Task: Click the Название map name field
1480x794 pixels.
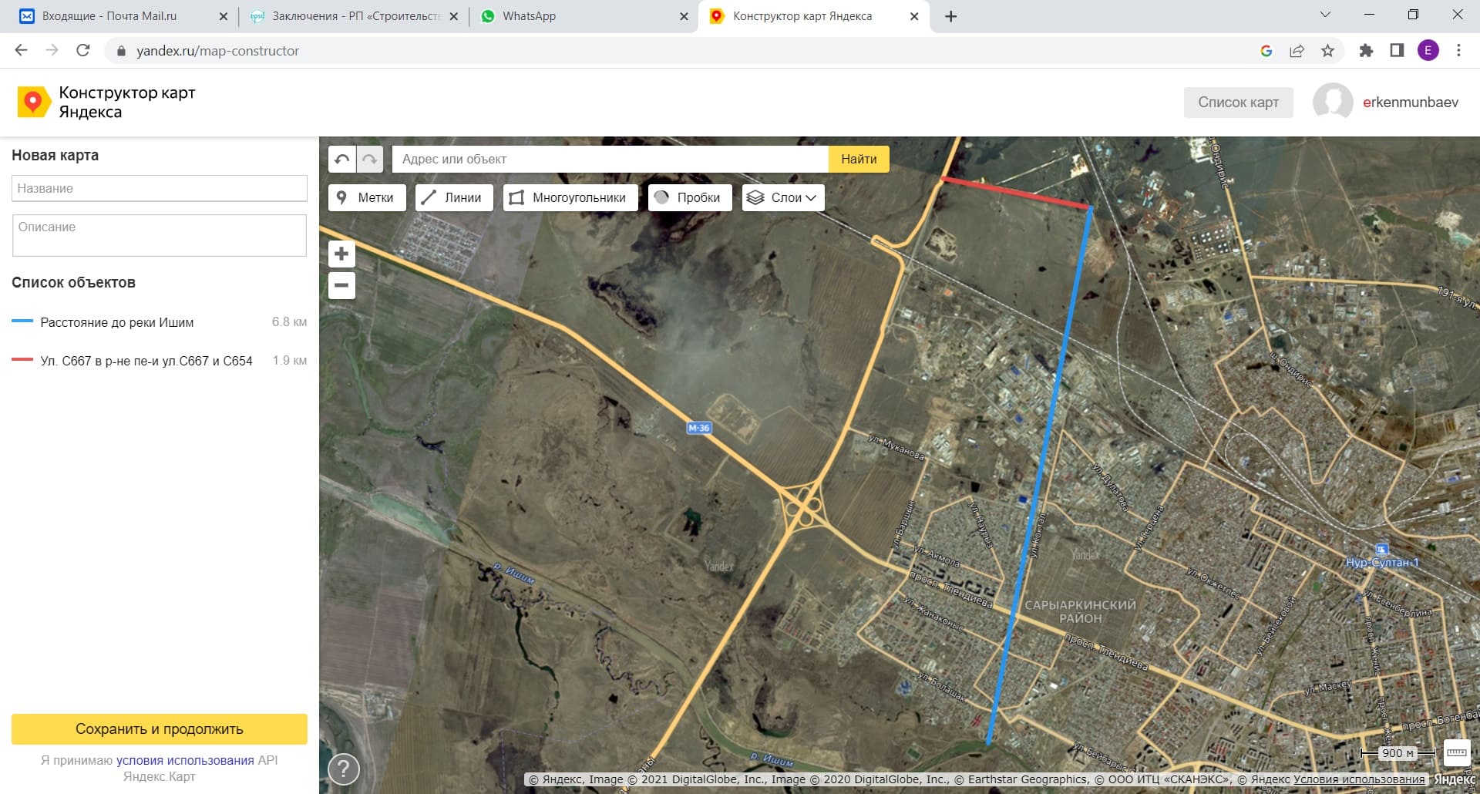Action: [160, 188]
